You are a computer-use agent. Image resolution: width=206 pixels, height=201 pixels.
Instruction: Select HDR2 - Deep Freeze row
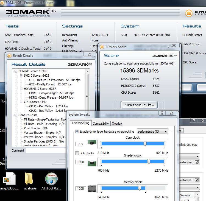51,97
